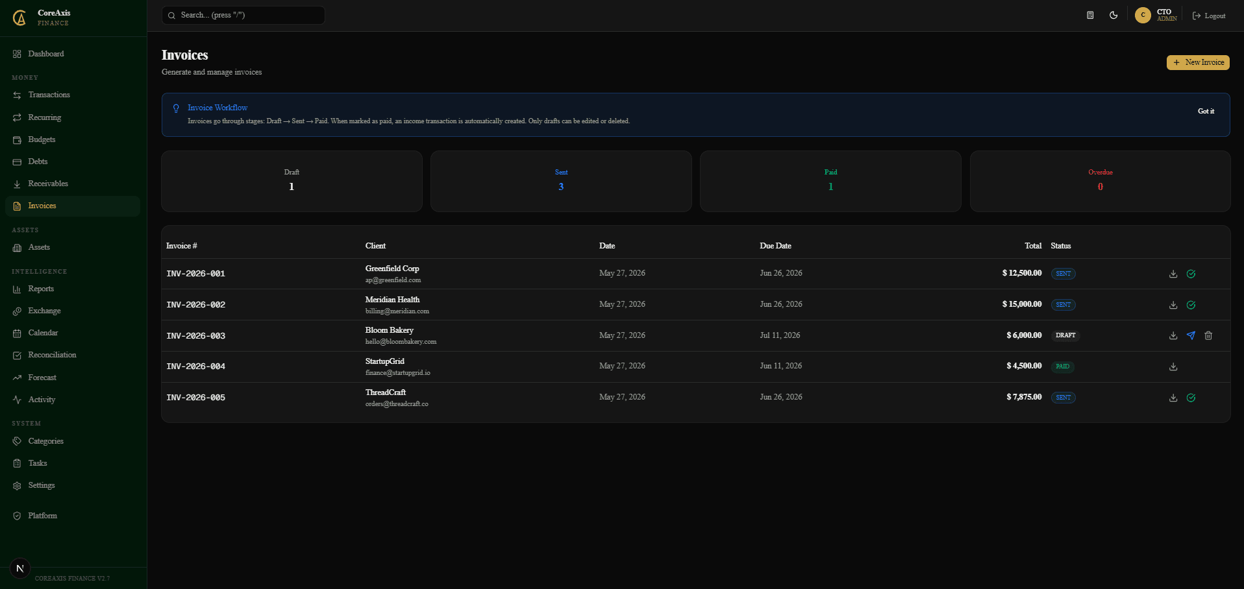Screen dimensions: 1244x589
Task: Click the $ 7,875.00 total amount
Action: click(1024, 397)
